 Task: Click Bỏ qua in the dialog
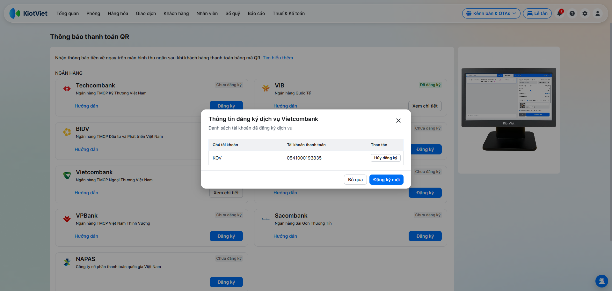click(x=355, y=180)
